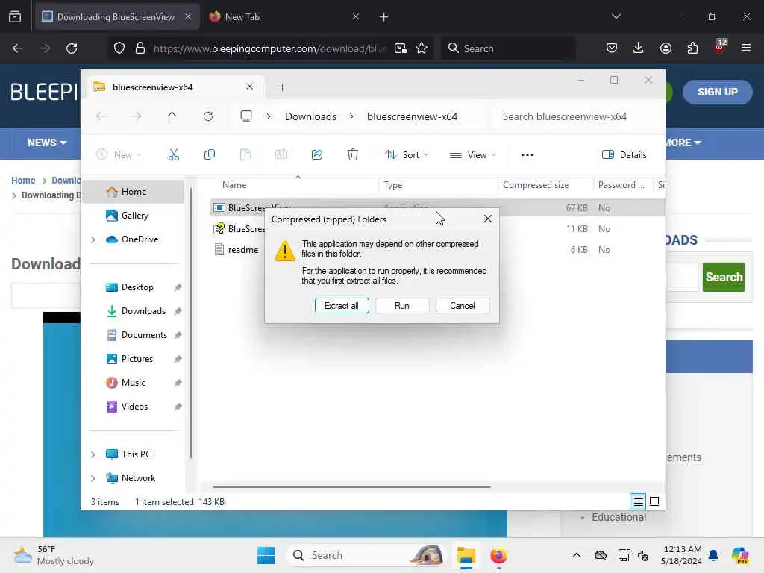The height and width of the screenshot is (573, 764).
Task: Click the Delete trash icon in Explorer toolbar
Action: 353,155
